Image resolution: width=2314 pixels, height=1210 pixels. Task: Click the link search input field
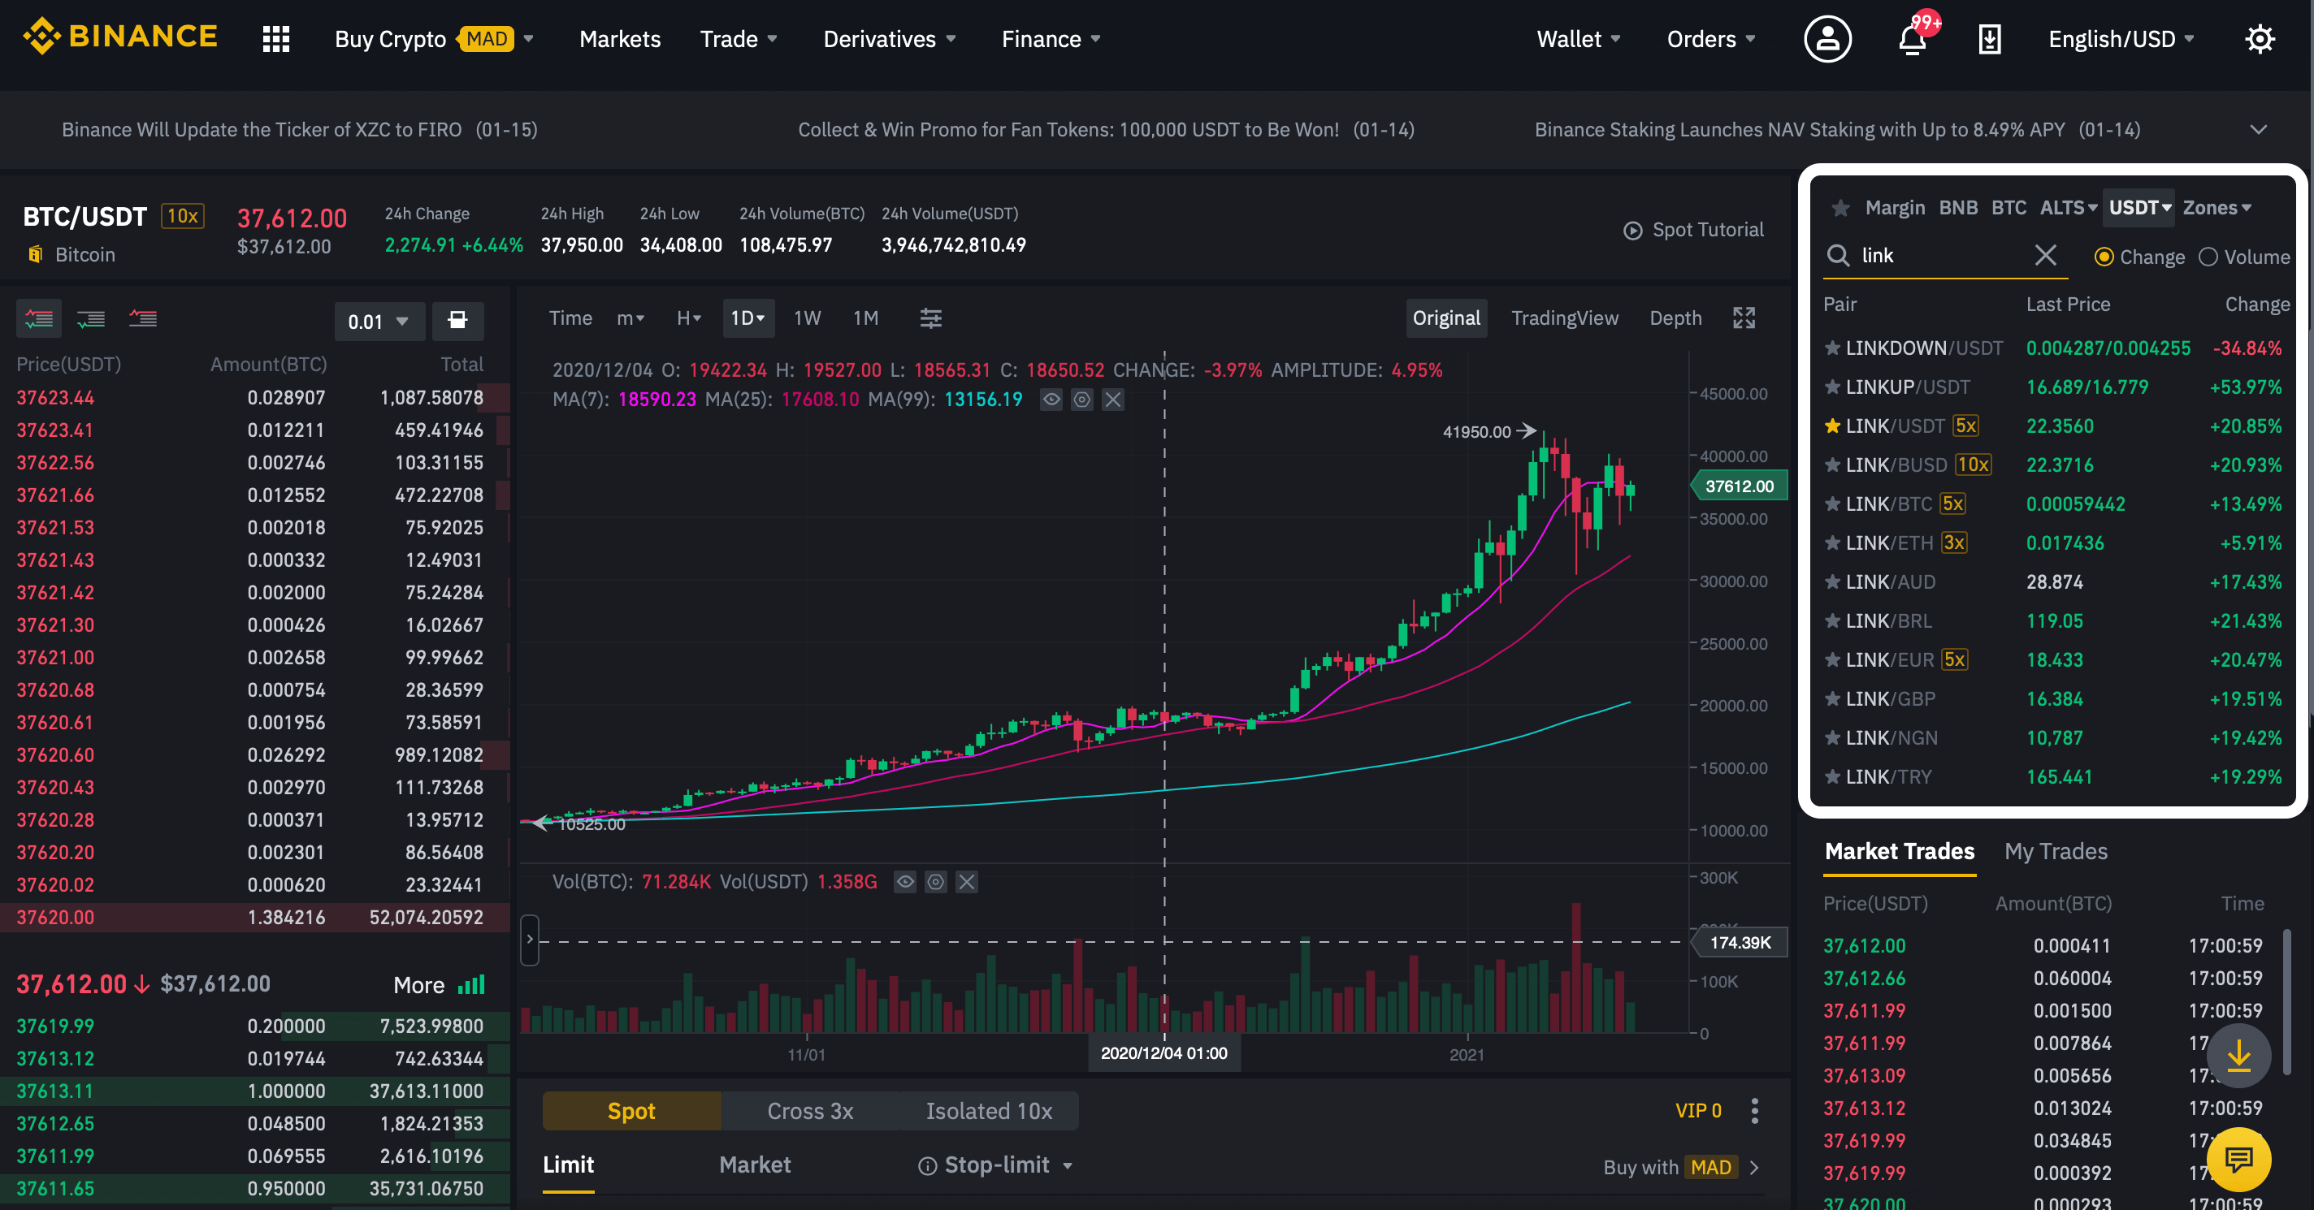1943,255
